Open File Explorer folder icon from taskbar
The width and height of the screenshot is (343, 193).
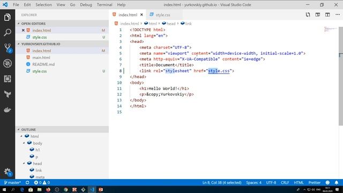tap(39, 189)
